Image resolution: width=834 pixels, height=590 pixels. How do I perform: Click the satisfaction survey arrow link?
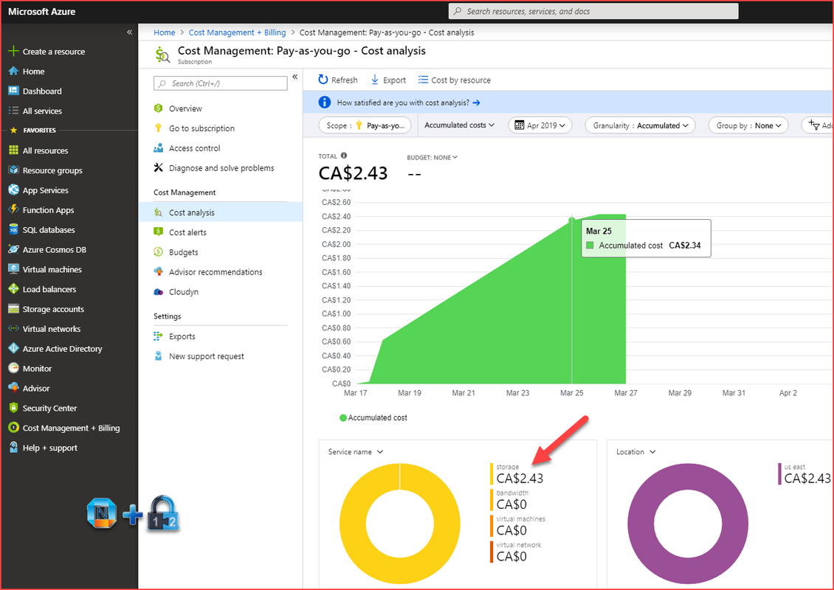476,103
